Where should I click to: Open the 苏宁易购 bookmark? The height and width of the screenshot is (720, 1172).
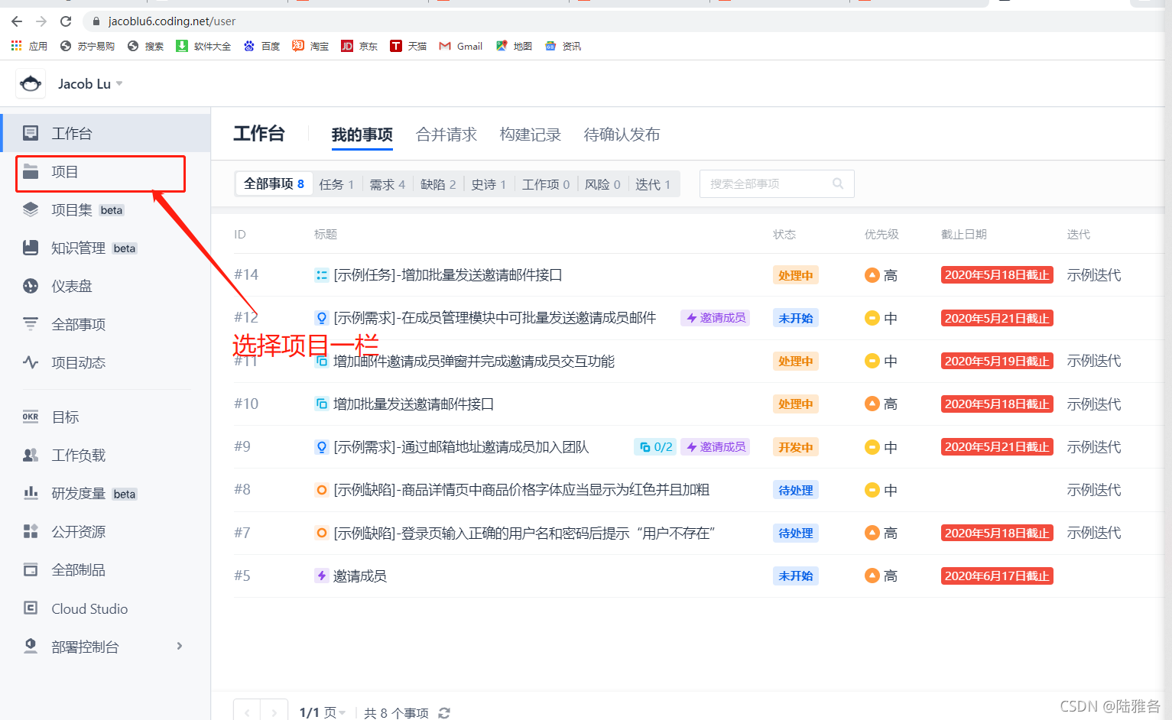coord(87,46)
